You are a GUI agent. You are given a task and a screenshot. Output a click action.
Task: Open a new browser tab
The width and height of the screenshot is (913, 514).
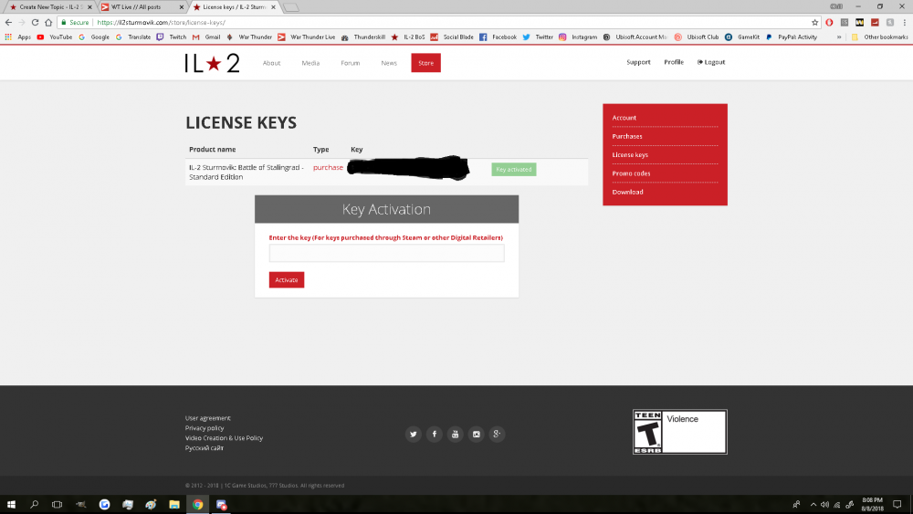[x=290, y=7]
